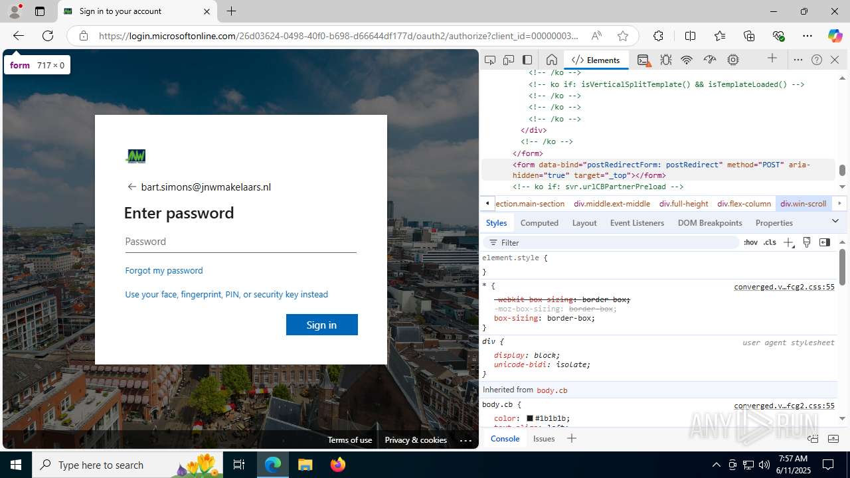Open the Network wifi icon tool
Image resolution: width=850 pixels, height=478 pixels.
pyautogui.click(x=687, y=60)
